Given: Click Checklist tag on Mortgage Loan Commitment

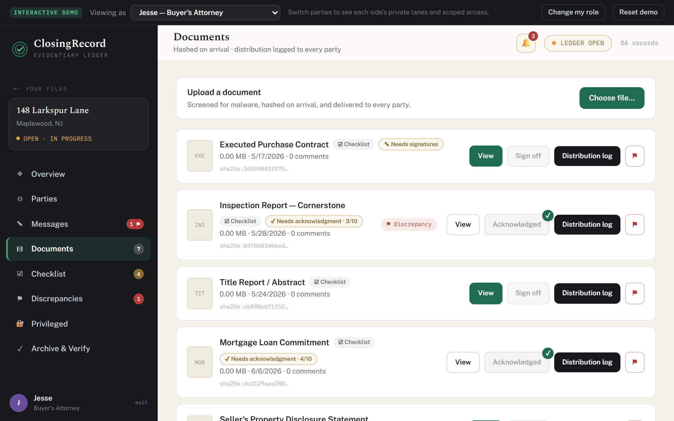Looking at the screenshot, I should (x=354, y=342).
